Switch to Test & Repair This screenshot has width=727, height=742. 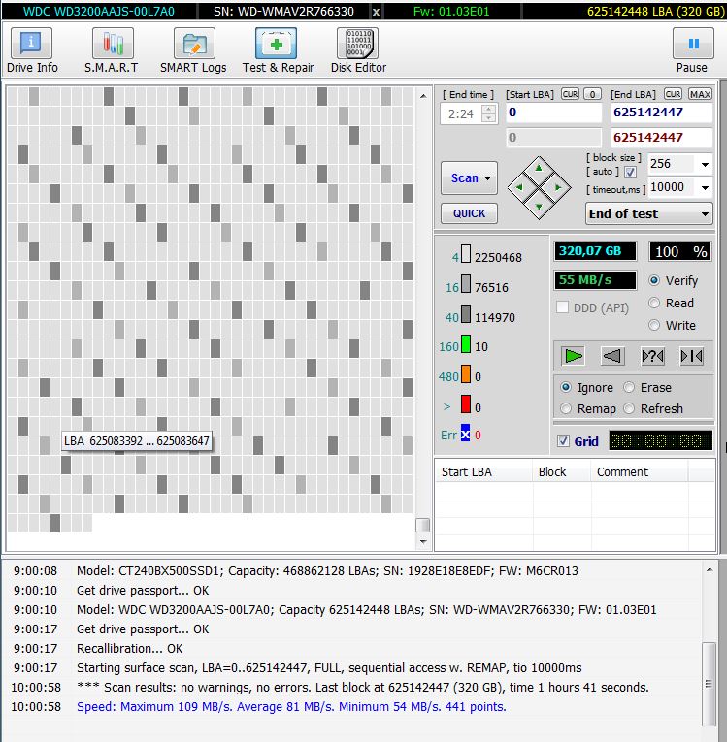tap(278, 50)
